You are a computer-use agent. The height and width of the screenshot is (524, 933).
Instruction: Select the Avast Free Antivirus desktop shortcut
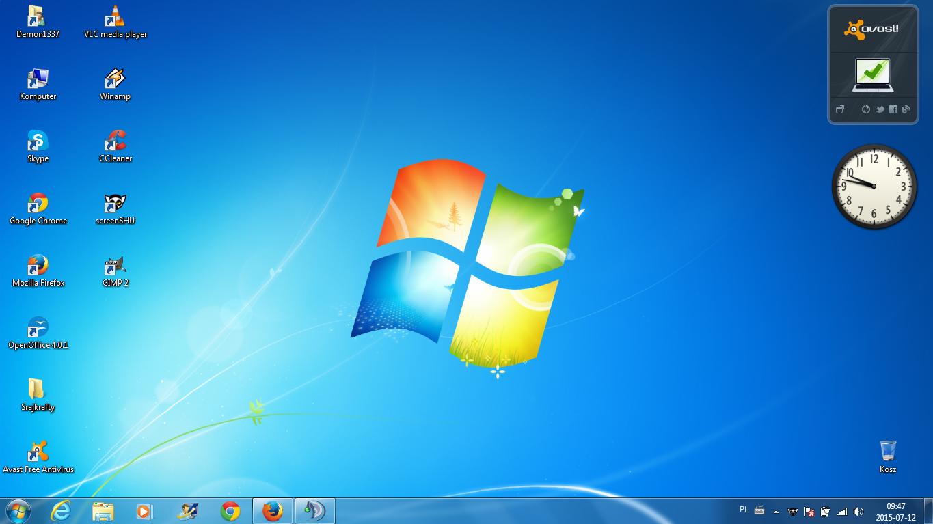(38, 457)
